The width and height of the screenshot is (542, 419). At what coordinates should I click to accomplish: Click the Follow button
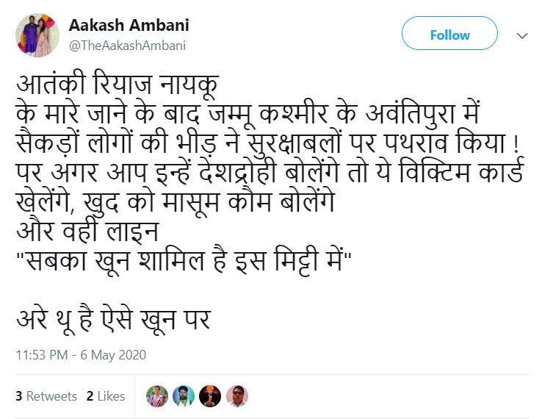coord(449,35)
